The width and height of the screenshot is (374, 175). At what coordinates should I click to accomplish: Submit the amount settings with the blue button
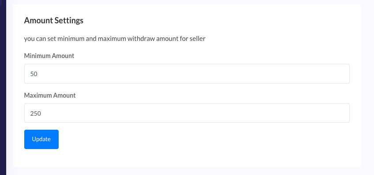point(41,139)
